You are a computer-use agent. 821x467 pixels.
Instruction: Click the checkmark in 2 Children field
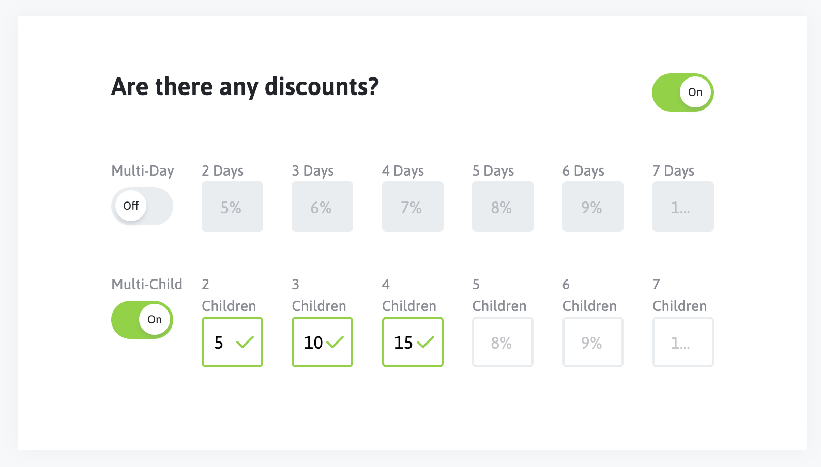[245, 342]
